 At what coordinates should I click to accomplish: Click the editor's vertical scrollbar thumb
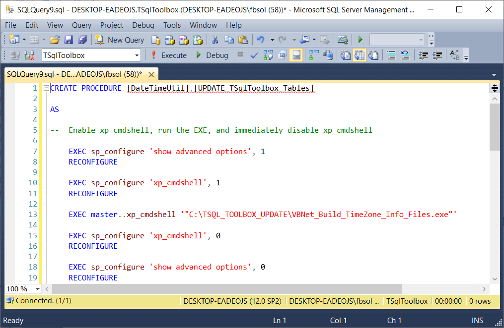point(494,126)
